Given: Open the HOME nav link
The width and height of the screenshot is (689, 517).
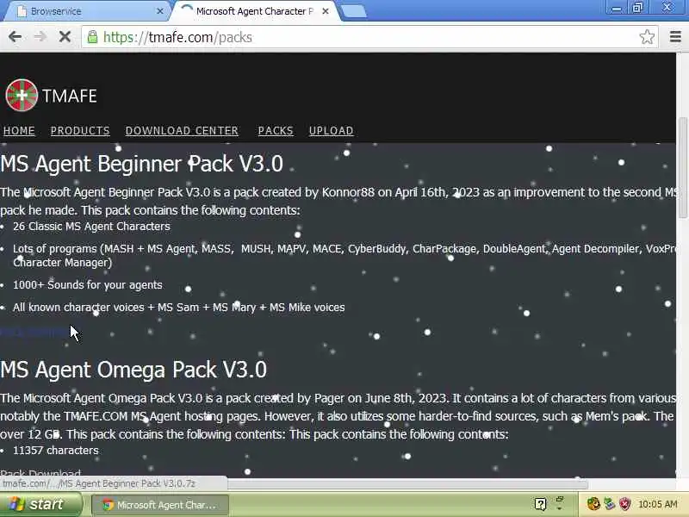Looking at the screenshot, I should pos(19,131).
